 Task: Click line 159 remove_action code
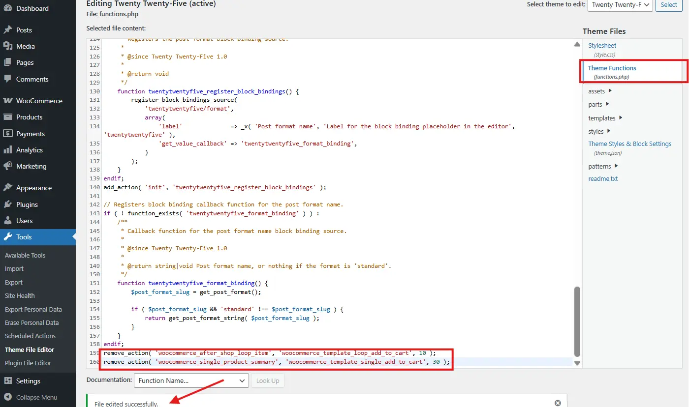(x=270, y=353)
